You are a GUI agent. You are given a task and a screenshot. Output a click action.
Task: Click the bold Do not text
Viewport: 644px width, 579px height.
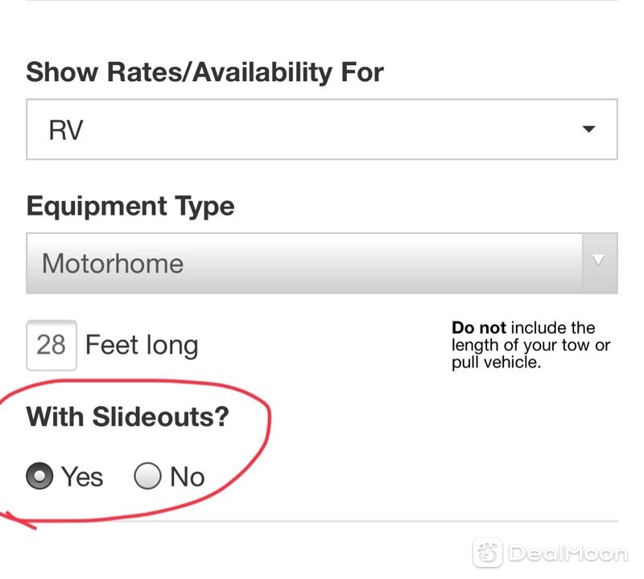(479, 328)
